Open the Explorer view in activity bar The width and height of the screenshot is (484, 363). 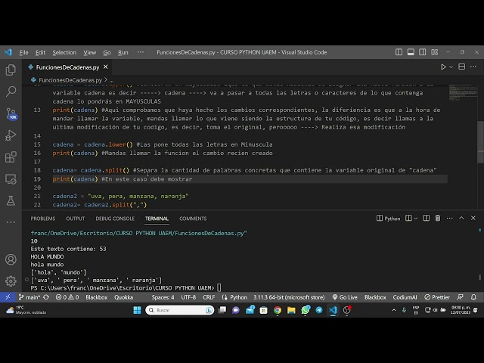click(x=11, y=70)
